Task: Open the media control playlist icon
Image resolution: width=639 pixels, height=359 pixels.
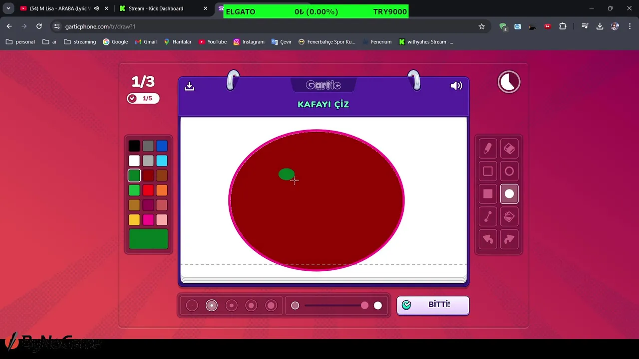Action: (x=585, y=26)
